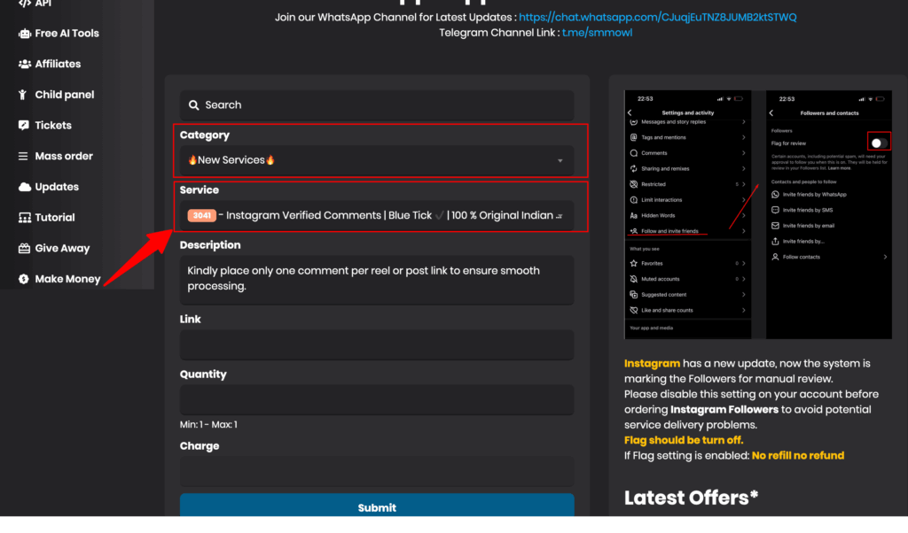This screenshot has width=908, height=533.
Task: Open the Give Away page
Action: tap(62, 248)
